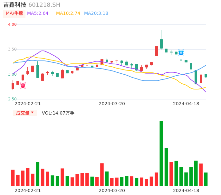This screenshot has height=195, width=221.
Task: Click the 2.50 price axis label
Action: [12, 99]
